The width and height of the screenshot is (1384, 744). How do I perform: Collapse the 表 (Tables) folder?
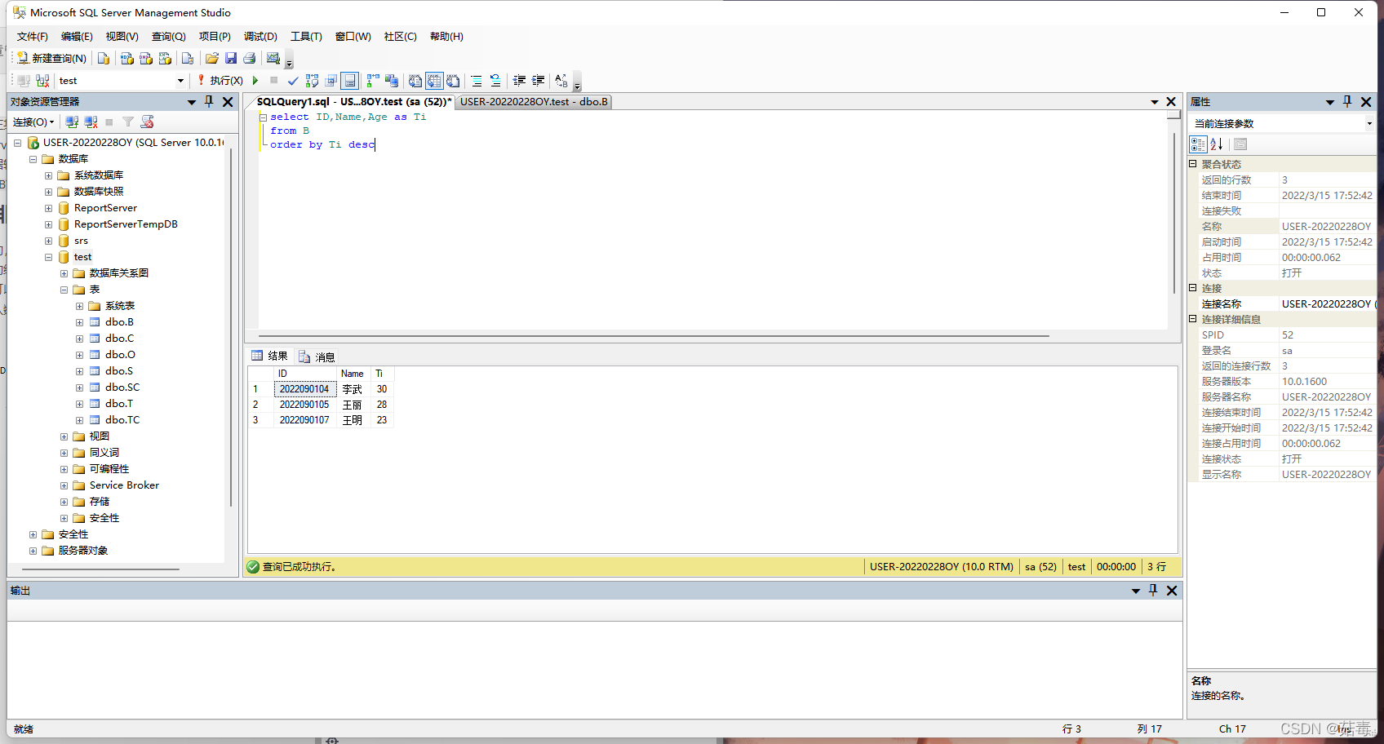pyautogui.click(x=64, y=290)
